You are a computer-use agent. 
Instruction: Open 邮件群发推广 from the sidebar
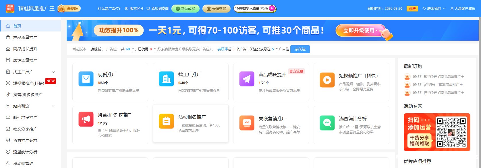point(25,118)
